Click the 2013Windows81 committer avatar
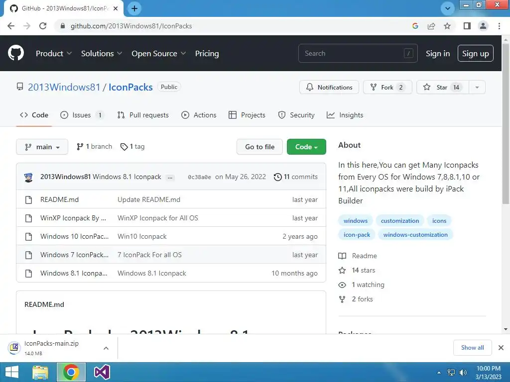 coord(28,178)
